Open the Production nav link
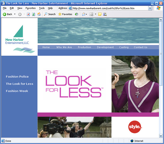The height and width of the screenshot is (144, 164). [84, 47]
